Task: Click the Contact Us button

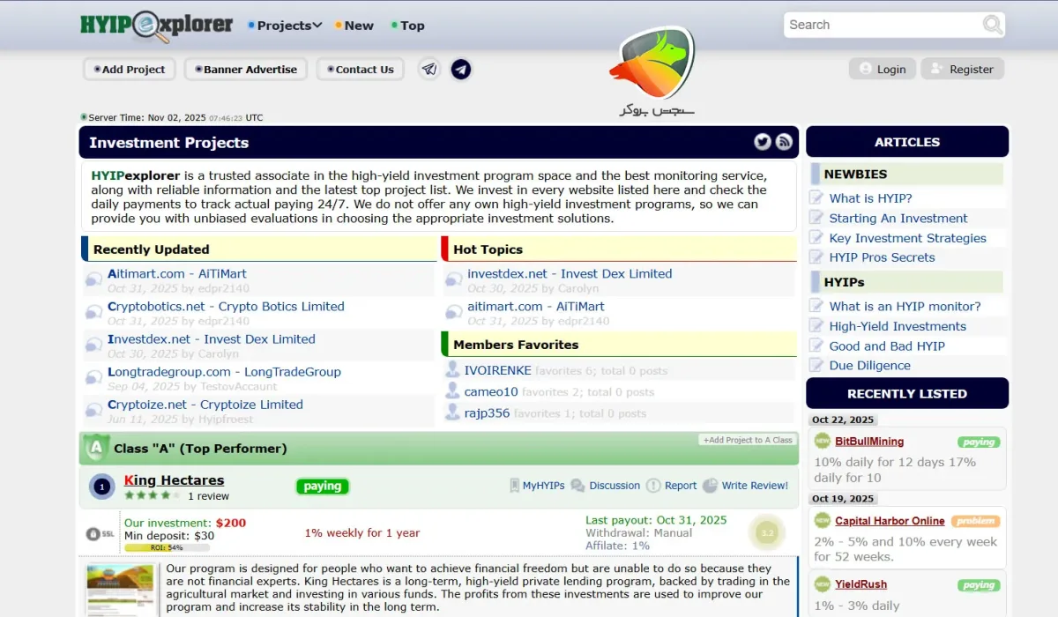Action: (360, 69)
